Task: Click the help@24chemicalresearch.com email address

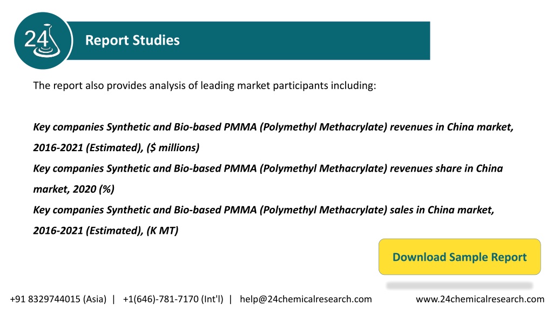Action: point(306,299)
